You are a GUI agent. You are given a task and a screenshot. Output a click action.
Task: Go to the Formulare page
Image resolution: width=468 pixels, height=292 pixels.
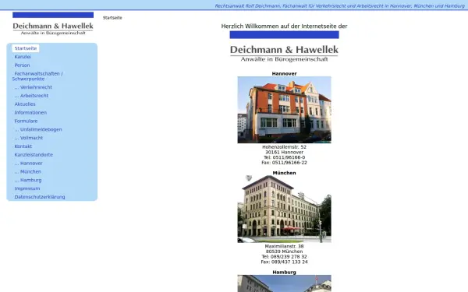coord(26,121)
